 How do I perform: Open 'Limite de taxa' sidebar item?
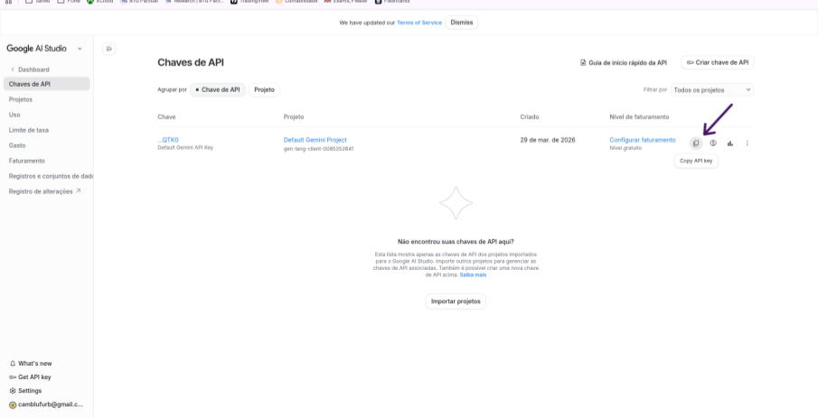(x=29, y=130)
